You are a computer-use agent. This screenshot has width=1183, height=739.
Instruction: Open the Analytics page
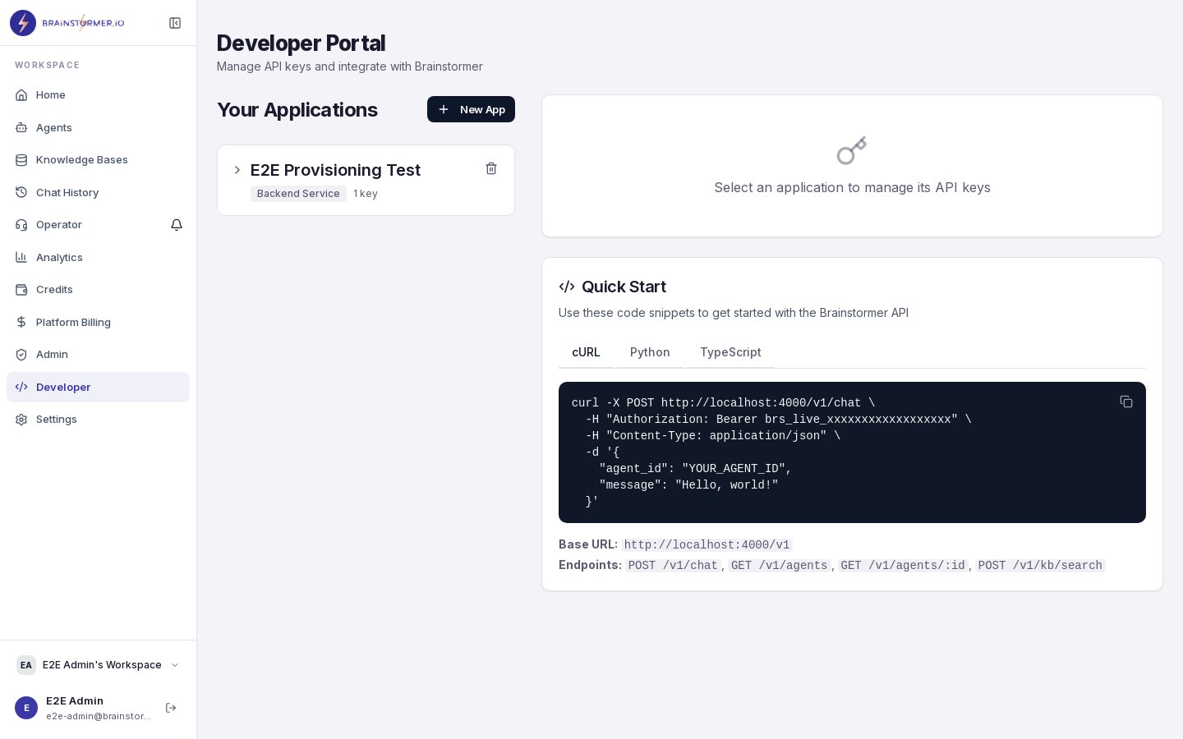[98, 257]
